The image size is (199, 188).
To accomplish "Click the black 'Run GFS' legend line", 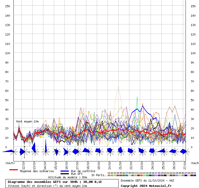I will click(65, 174).
